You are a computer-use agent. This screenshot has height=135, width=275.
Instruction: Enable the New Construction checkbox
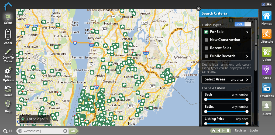pos(206,40)
